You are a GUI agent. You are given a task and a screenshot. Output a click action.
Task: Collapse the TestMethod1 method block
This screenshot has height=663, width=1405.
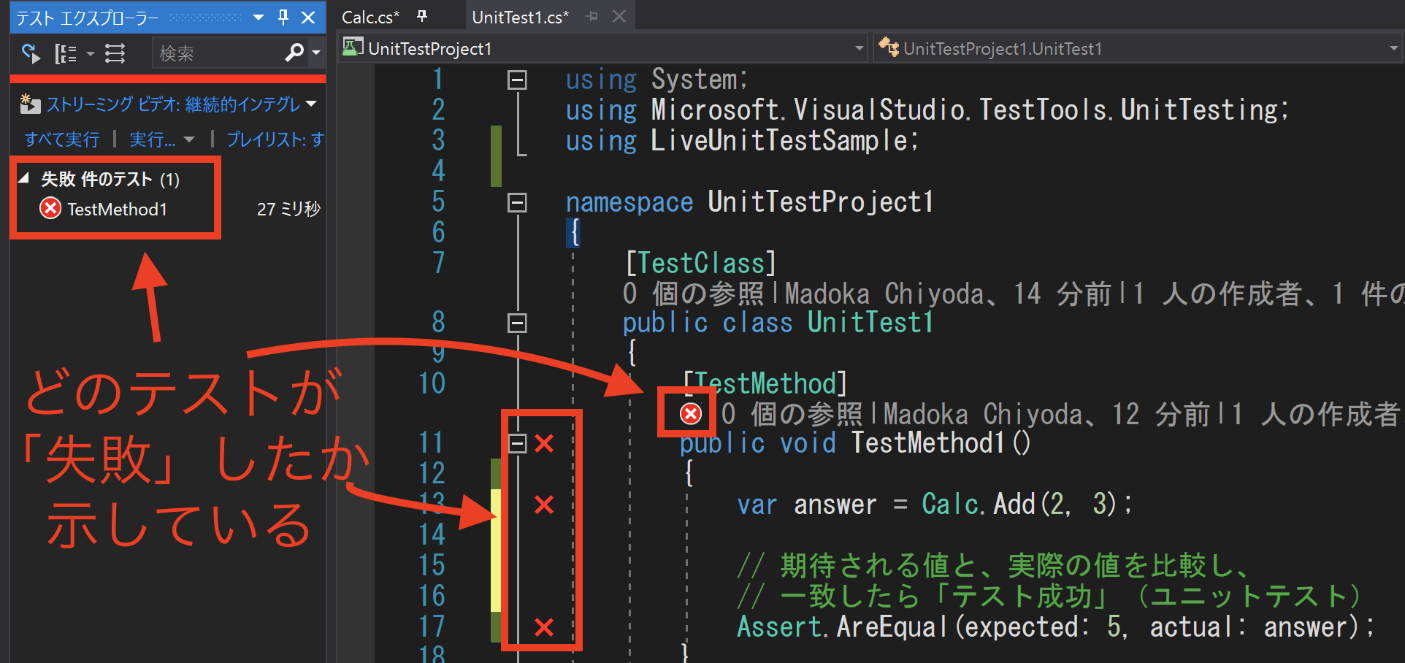pos(517,443)
